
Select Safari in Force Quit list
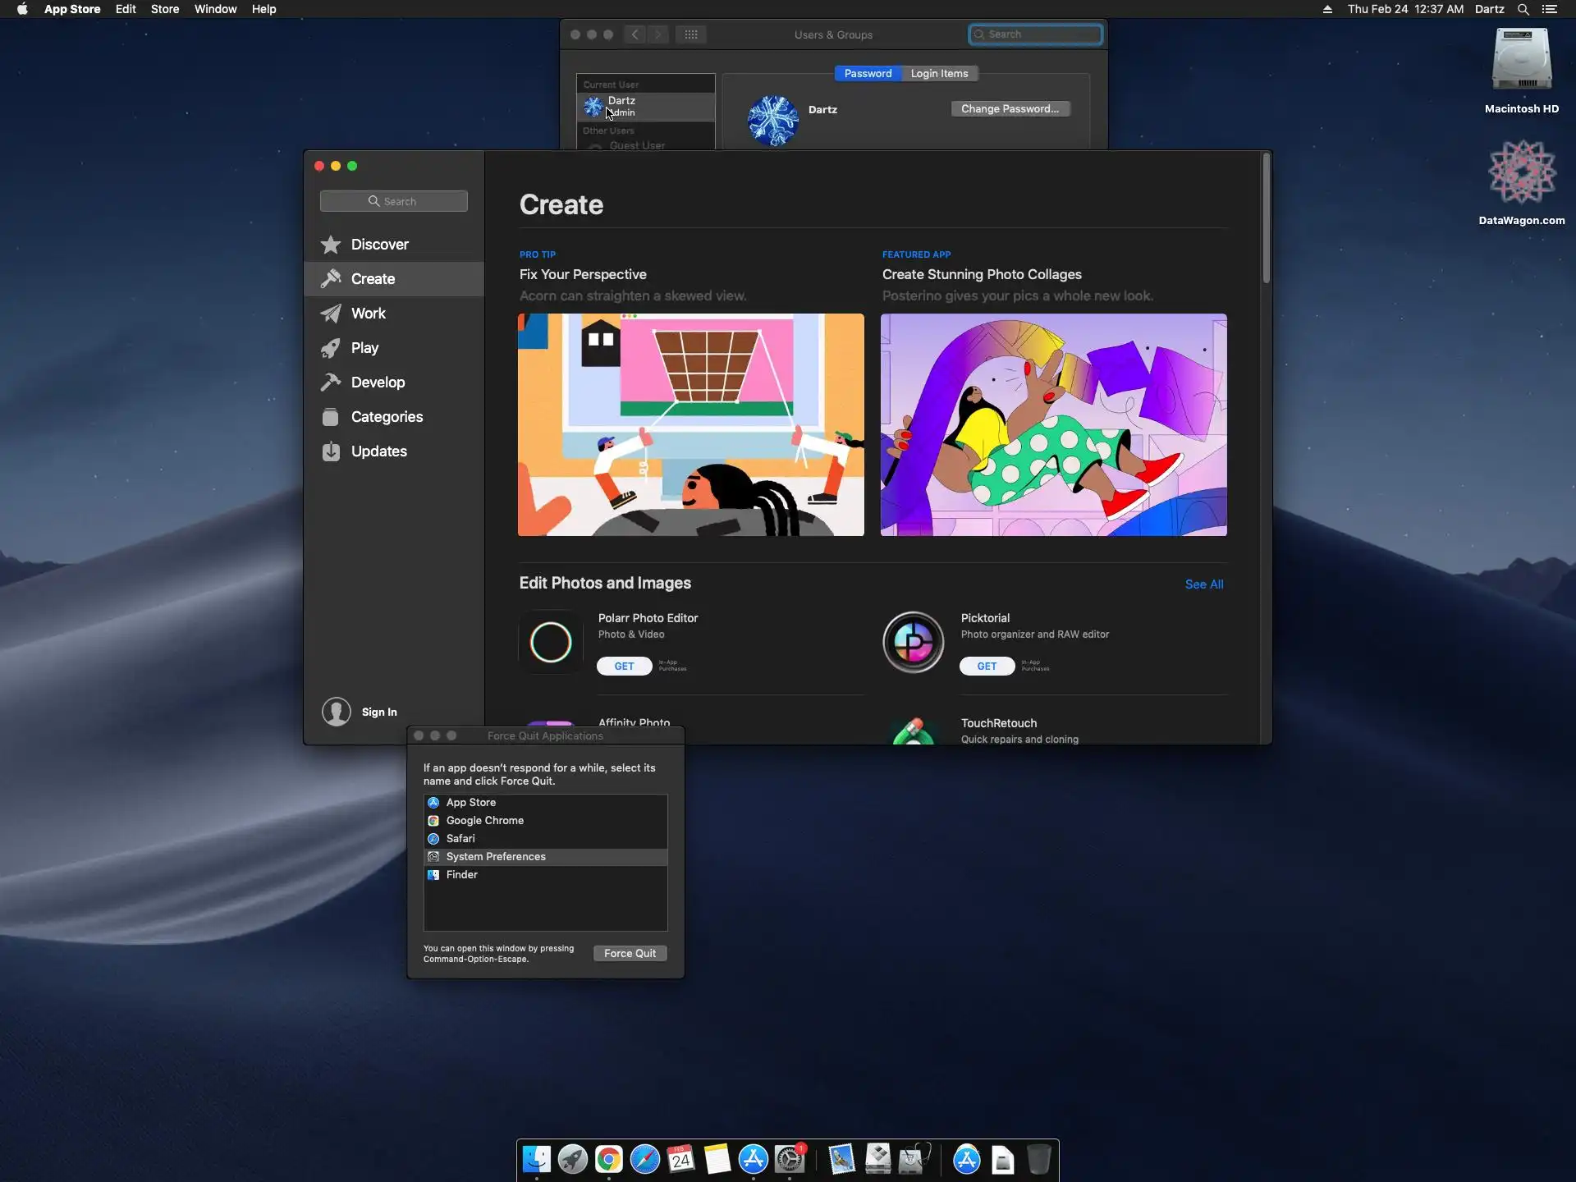click(461, 839)
